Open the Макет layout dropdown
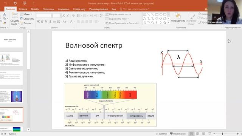 pos(26,14)
